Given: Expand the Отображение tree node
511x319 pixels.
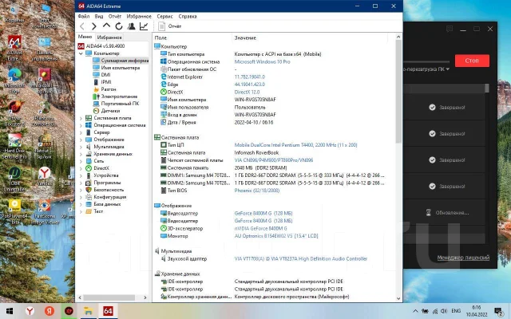Looking at the screenshot, I should [81, 140].
